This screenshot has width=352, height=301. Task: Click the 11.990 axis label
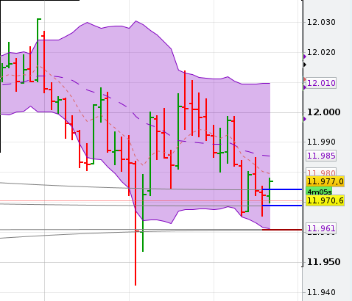point(321,142)
